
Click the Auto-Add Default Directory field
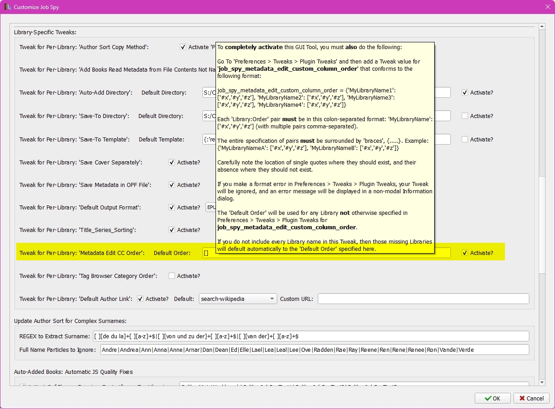(x=209, y=92)
